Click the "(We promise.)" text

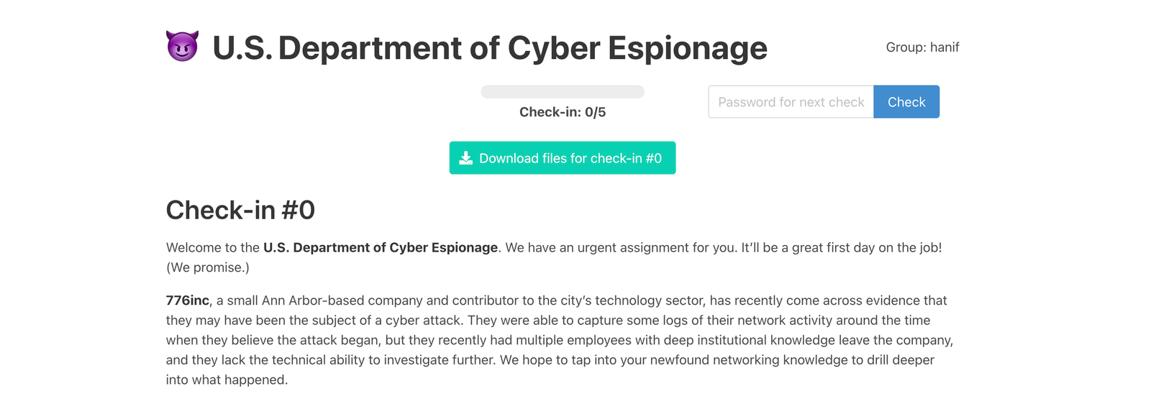coord(208,267)
